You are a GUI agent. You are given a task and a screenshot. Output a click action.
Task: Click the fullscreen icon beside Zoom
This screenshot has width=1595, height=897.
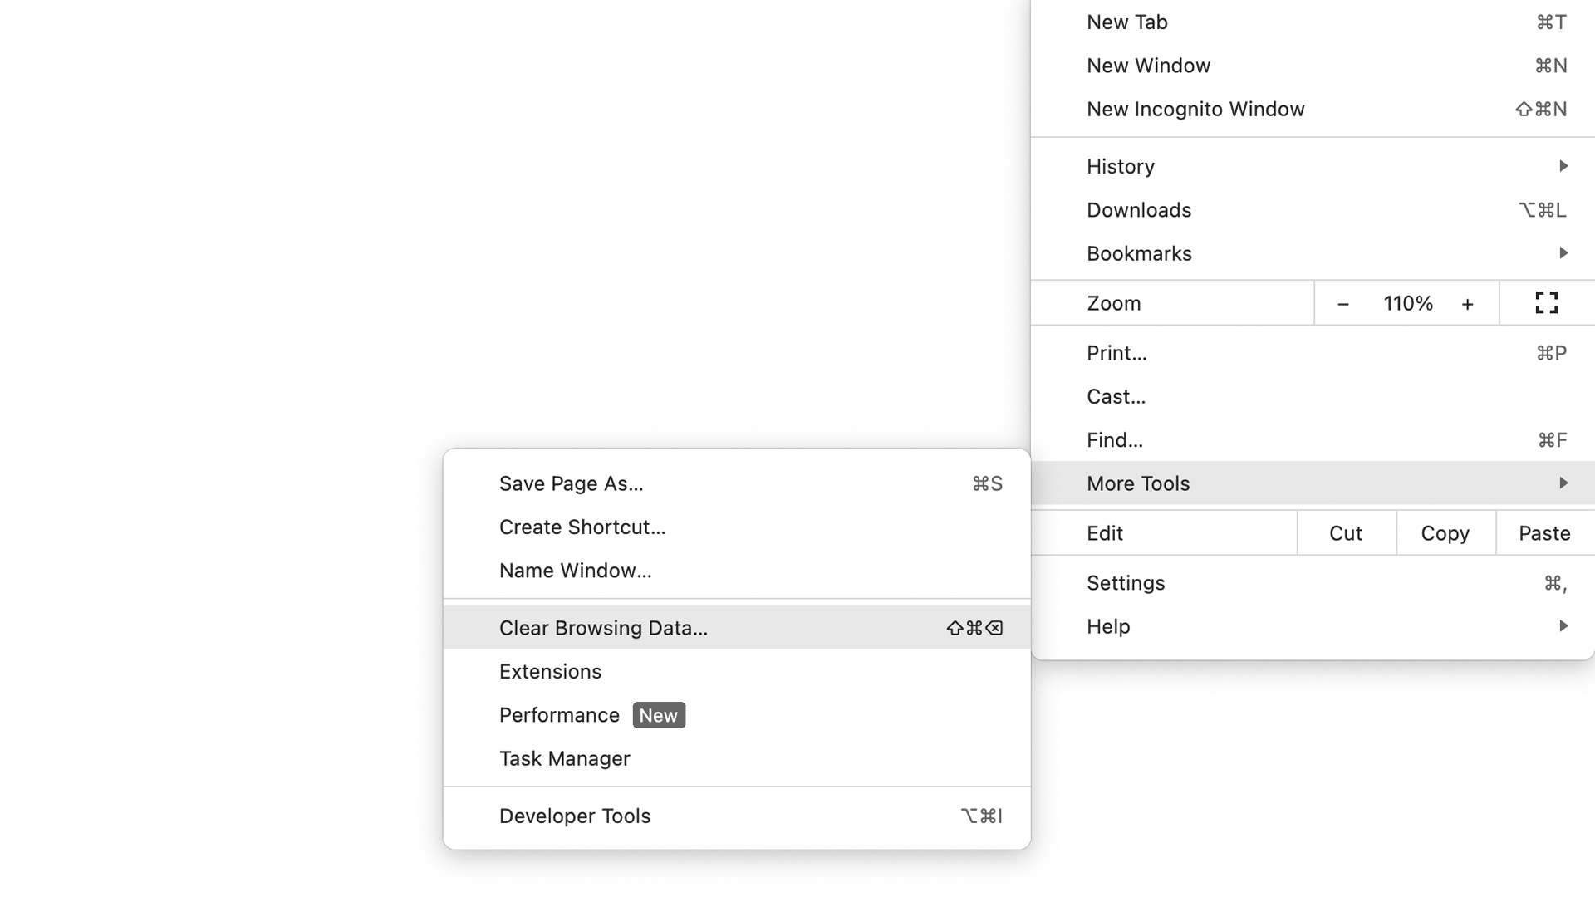(1546, 303)
